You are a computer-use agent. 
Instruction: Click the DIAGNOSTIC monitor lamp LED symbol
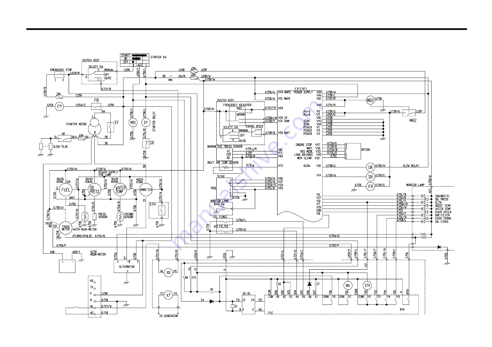[423, 196]
